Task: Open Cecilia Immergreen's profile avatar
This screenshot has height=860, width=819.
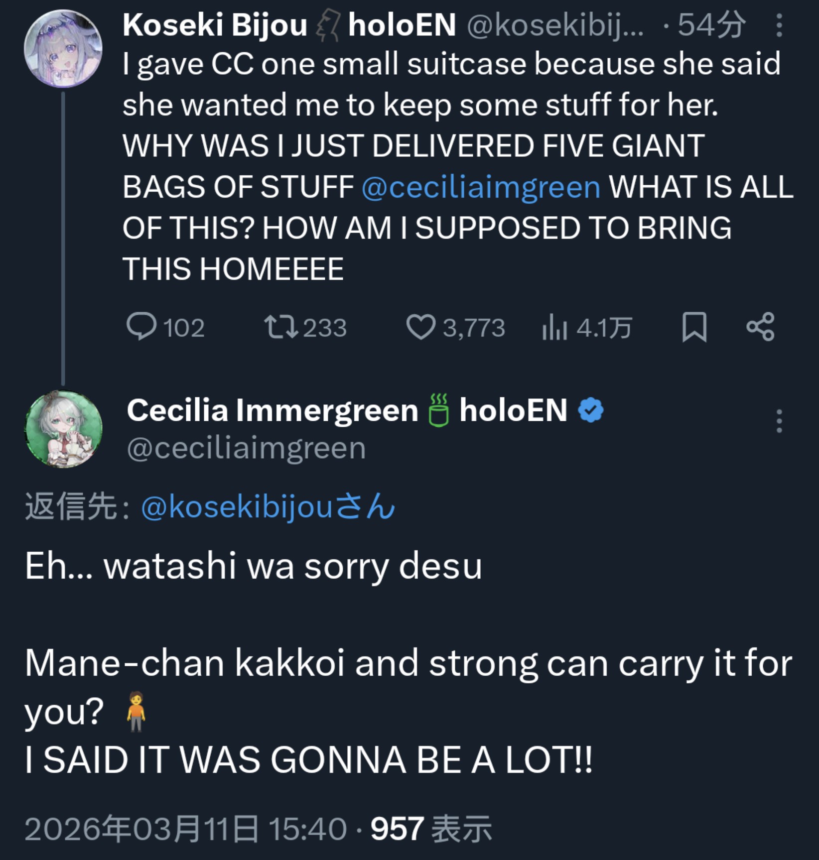Action: point(63,429)
